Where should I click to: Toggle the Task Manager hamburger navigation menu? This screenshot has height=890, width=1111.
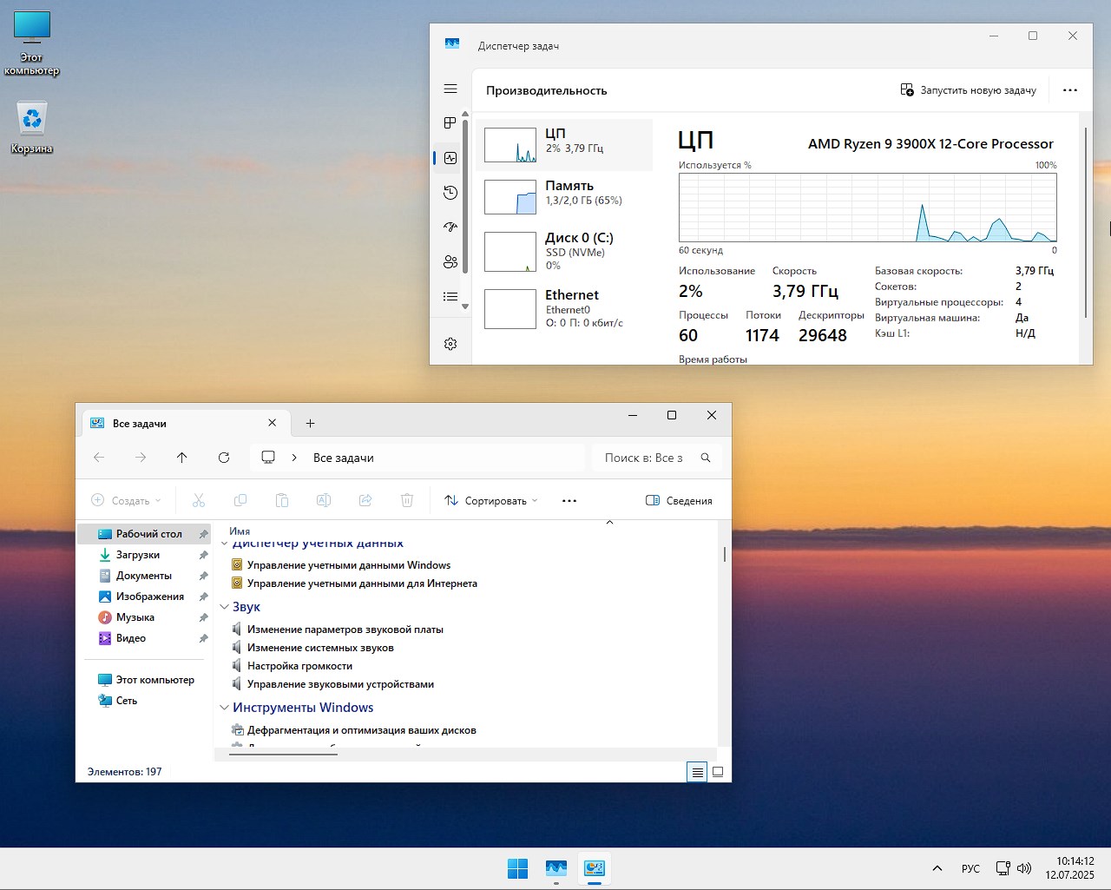coord(450,89)
